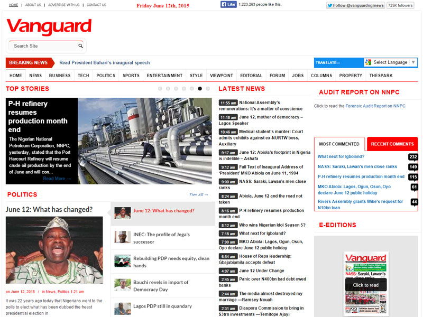Open CONTACT US link
The height and width of the screenshot is (317, 423).
pos(96,5)
